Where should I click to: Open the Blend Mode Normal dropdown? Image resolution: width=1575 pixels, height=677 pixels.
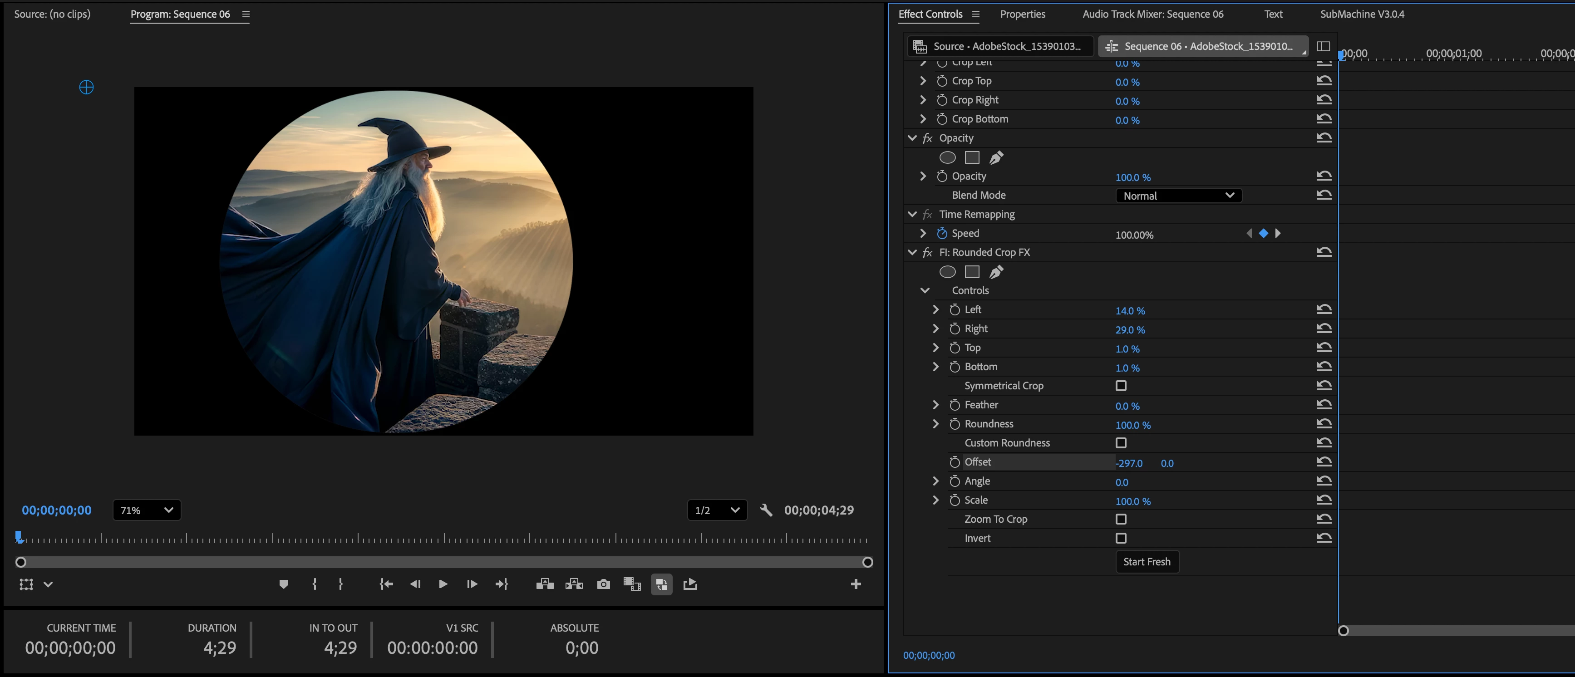tap(1178, 196)
